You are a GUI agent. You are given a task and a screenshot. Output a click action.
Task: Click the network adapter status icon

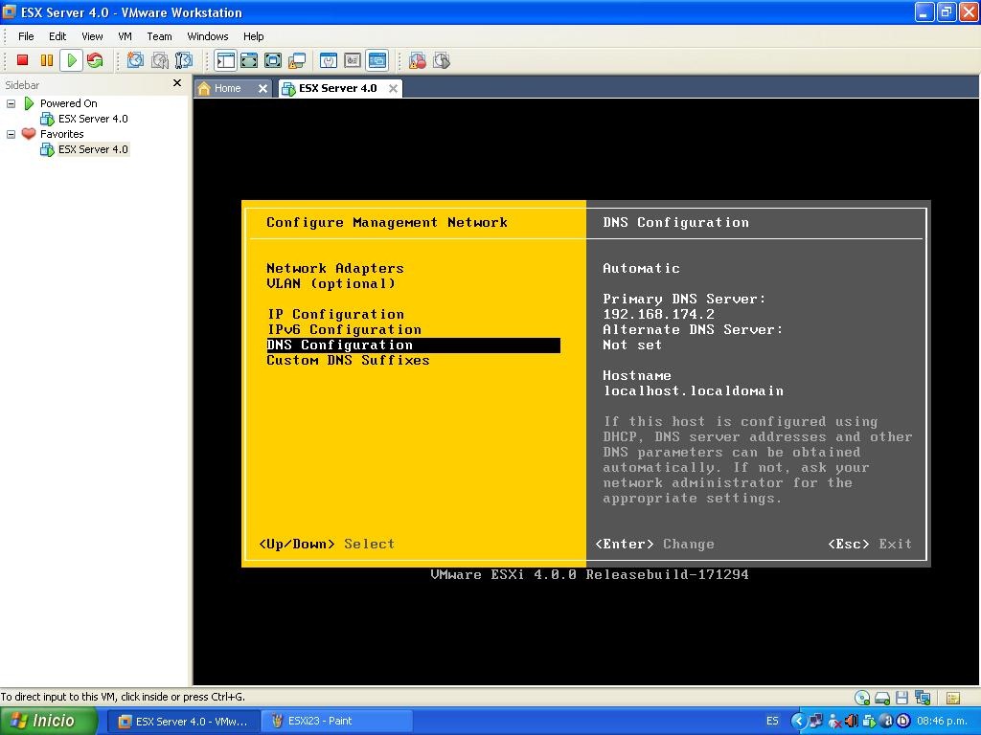click(x=923, y=698)
